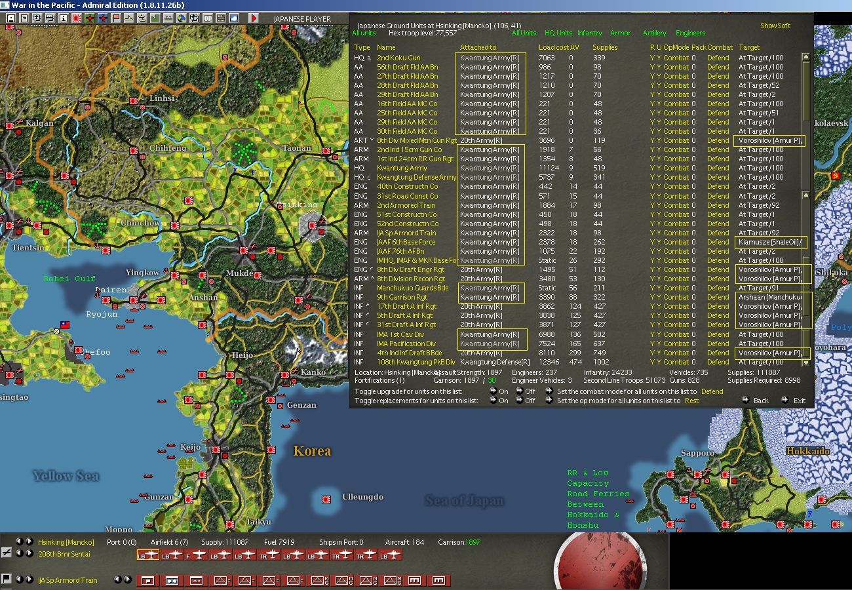Screen dimensions: 852x590
Task: Select the xxx headquarters ground unit icon
Action: point(196,580)
